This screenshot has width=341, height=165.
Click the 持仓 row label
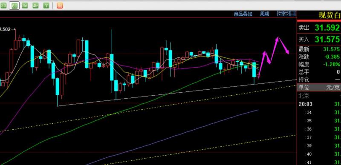pos(304,80)
